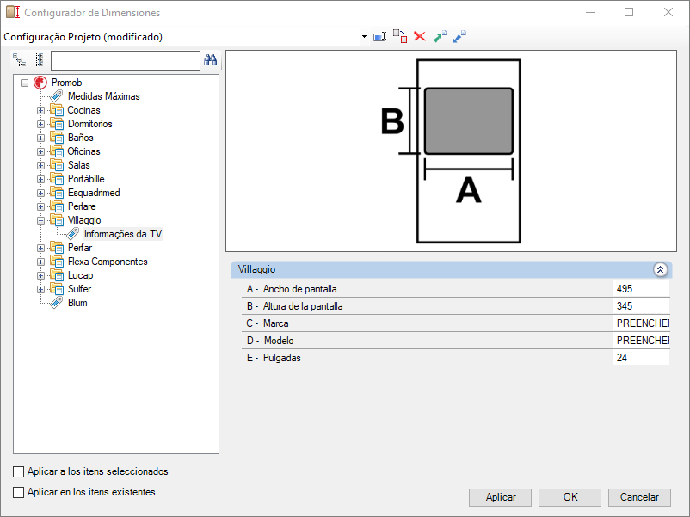
Task: Open the Configuração Projeto dropdown arrow
Action: tap(364, 37)
